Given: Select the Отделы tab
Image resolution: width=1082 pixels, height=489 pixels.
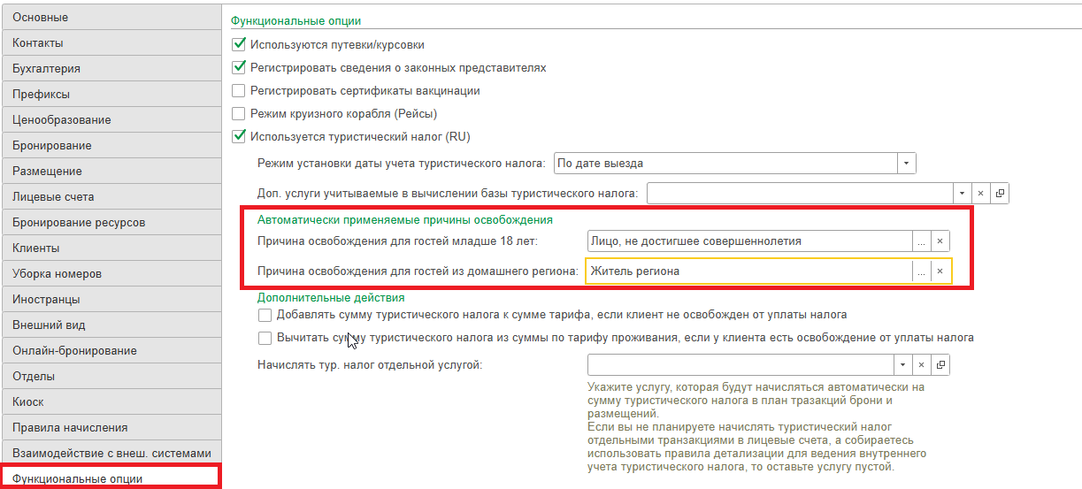Looking at the screenshot, I should coord(110,377).
